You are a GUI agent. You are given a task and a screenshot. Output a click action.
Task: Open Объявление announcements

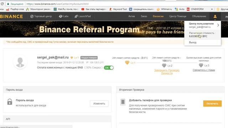[x=199, y=16]
